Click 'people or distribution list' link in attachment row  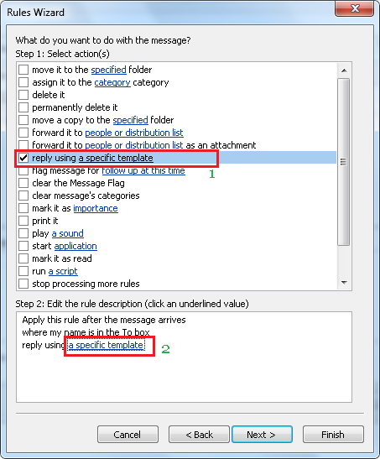click(134, 145)
